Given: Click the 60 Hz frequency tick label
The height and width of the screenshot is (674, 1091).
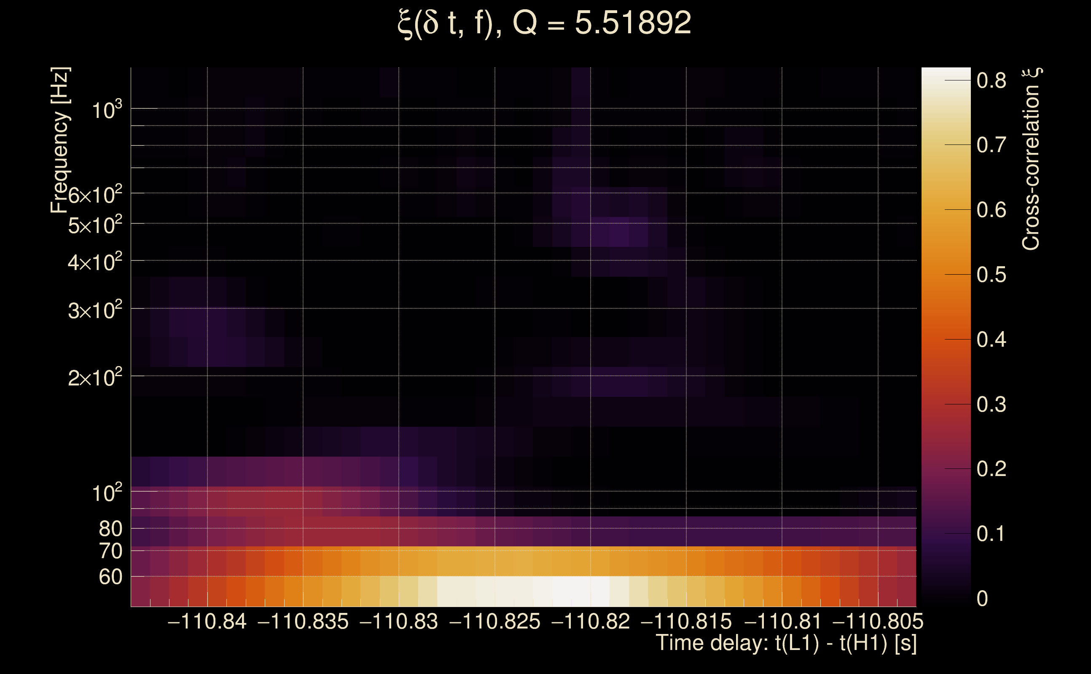Looking at the screenshot, I should pyautogui.click(x=110, y=577).
